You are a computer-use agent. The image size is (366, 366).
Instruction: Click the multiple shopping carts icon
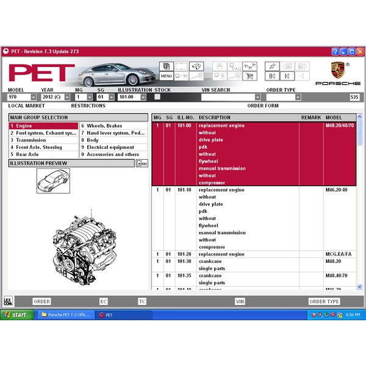tap(249, 66)
